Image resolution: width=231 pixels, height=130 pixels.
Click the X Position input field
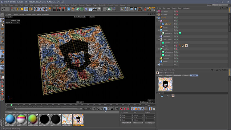click(x=126, y=115)
